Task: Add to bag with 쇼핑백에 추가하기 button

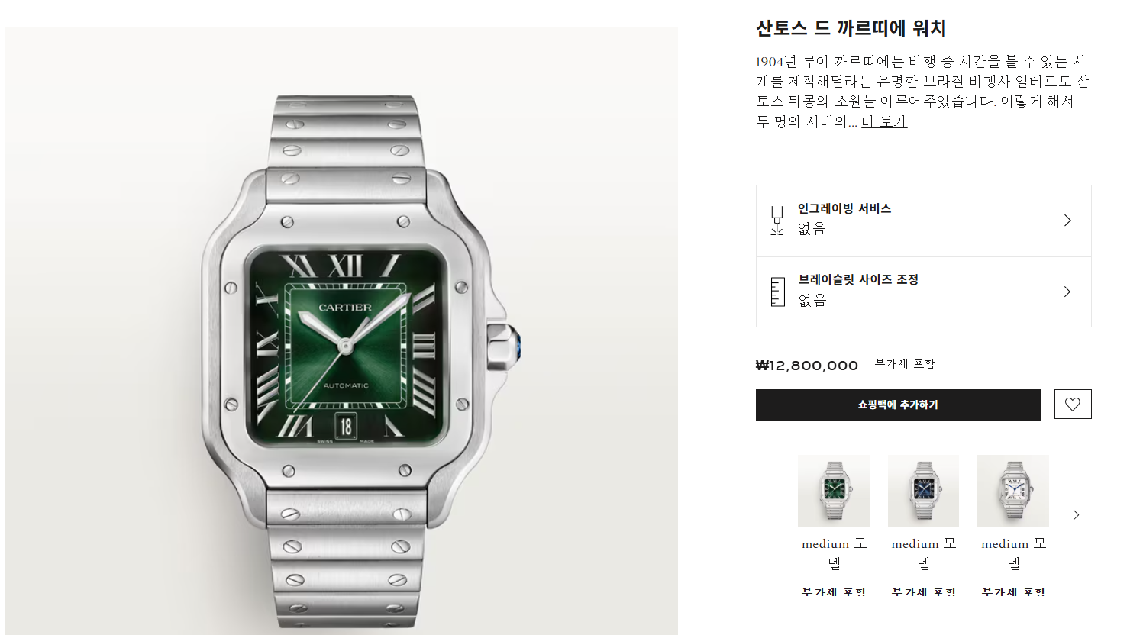Action: point(898,405)
